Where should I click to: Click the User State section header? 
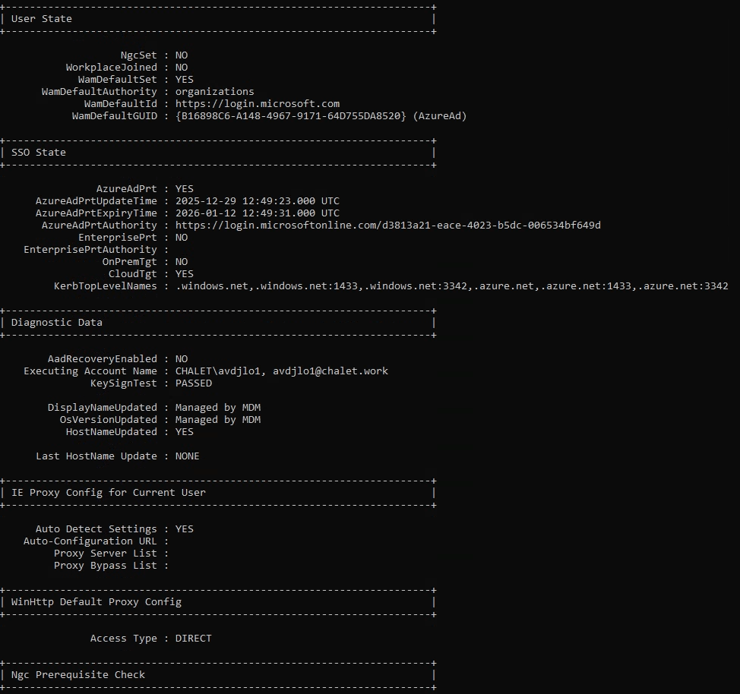tap(42, 19)
